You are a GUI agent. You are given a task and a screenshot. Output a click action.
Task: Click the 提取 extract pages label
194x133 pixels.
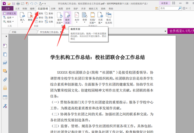coord(41,14)
